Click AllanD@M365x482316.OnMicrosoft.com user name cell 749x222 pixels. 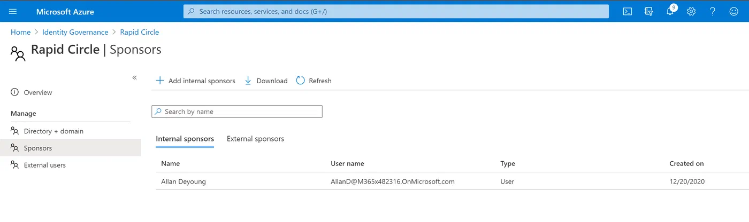pyautogui.click(x=393, y=181)
